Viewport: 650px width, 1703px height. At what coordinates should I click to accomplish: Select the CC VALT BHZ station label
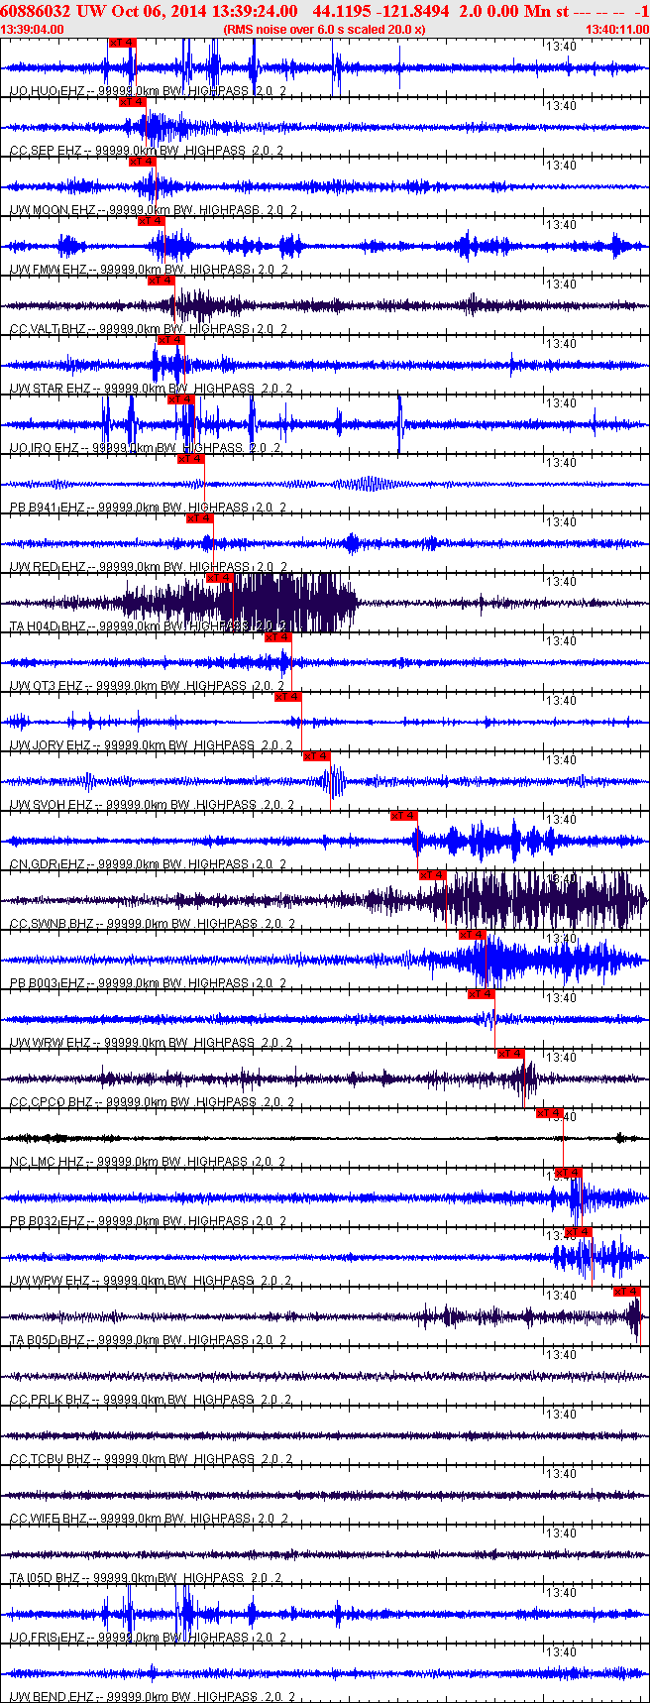(149, 328)
